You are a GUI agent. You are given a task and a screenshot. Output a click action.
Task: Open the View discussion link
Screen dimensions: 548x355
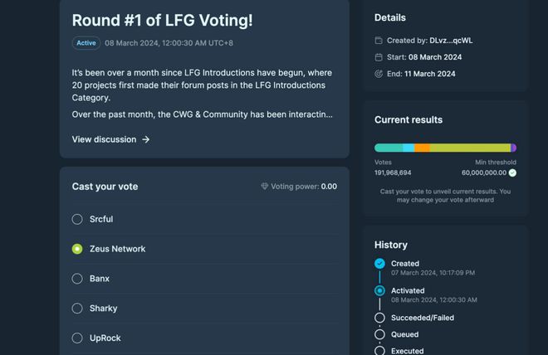click(104, 139)
